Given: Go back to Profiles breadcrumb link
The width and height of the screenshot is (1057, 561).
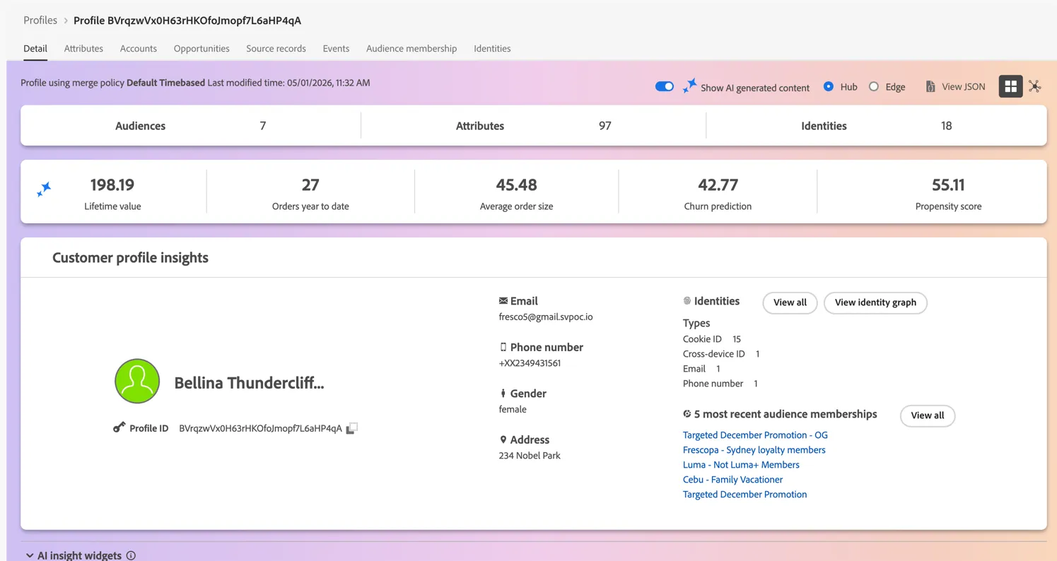Looking at the screenshot, I should [x=40, y=20].
